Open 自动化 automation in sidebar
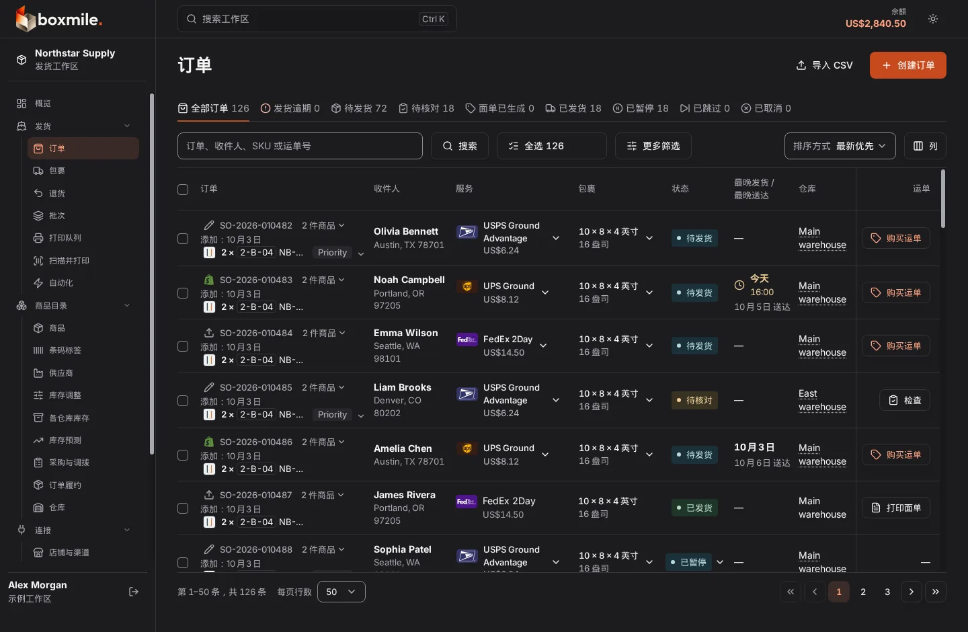This screenshot has width=968, height=632. click(x=83, y=283)
